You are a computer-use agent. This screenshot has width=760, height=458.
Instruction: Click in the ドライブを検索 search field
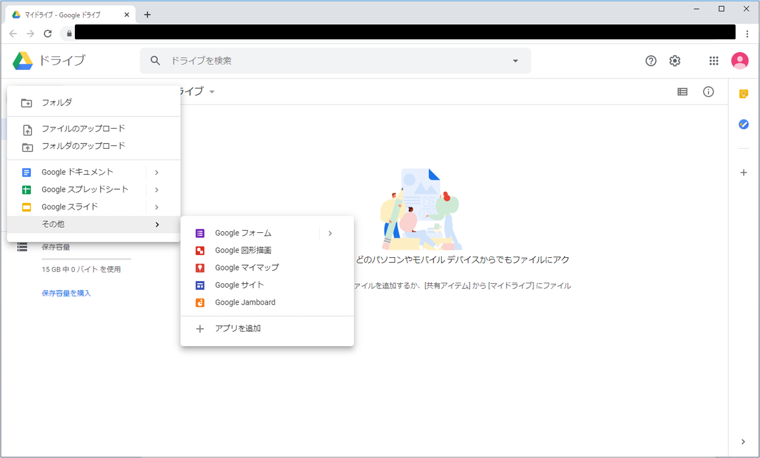(335, 61)
